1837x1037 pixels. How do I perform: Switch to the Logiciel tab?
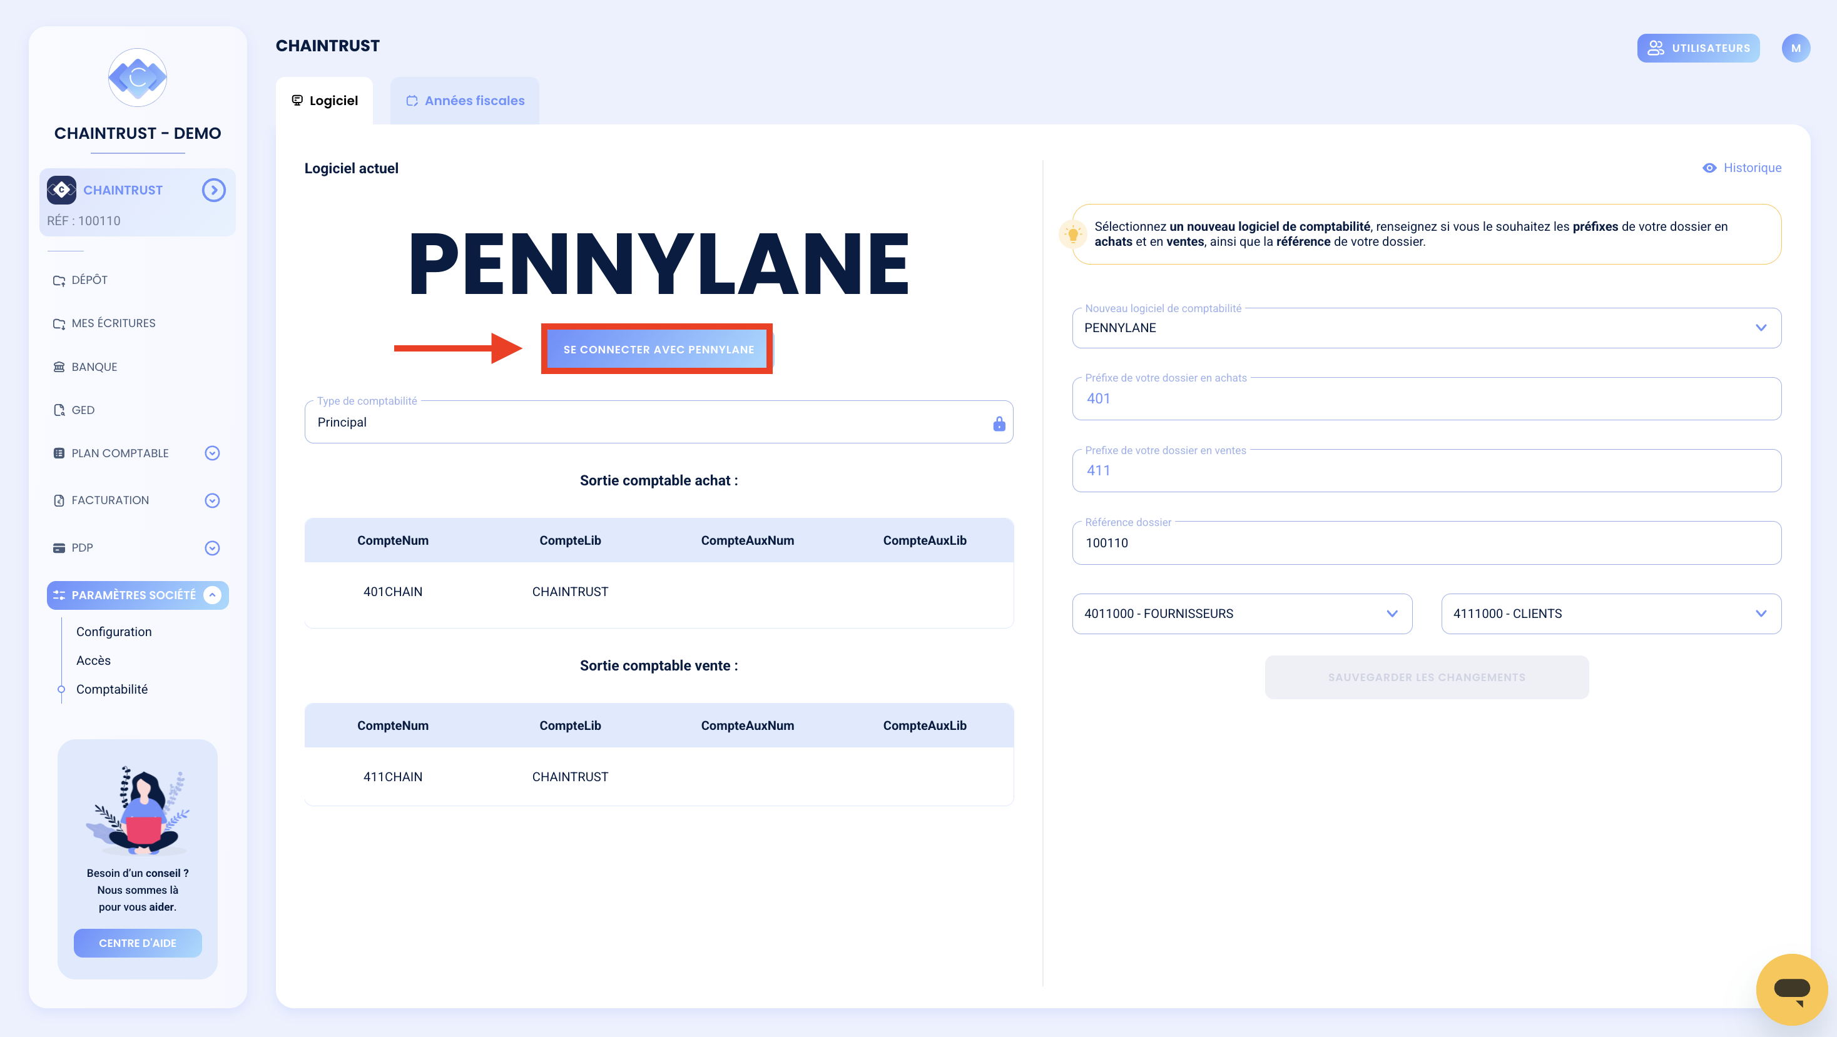coord(325,101)
